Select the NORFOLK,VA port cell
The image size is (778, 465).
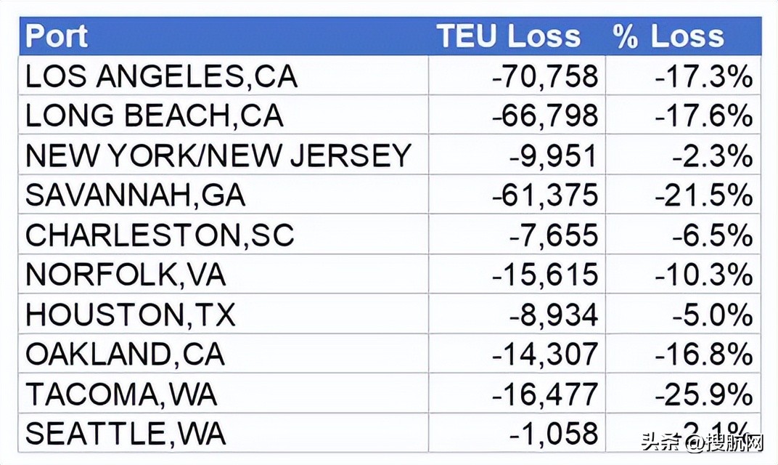coord(126,275)
